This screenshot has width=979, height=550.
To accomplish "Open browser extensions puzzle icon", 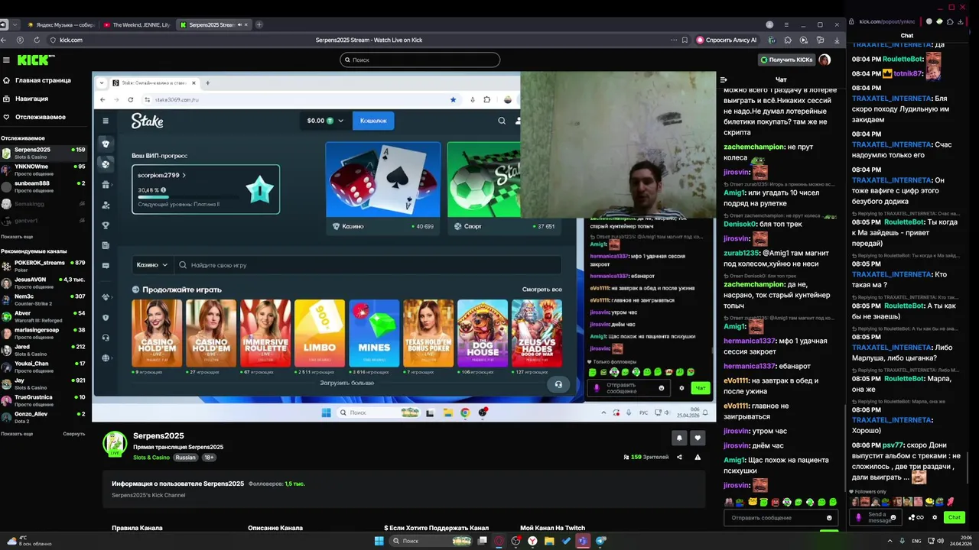I will click(788, 40).
